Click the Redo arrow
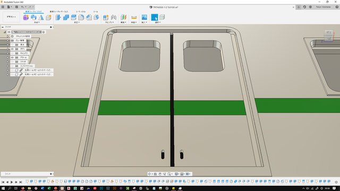Viewport: 340px width, 191px height. click(30, 7)
